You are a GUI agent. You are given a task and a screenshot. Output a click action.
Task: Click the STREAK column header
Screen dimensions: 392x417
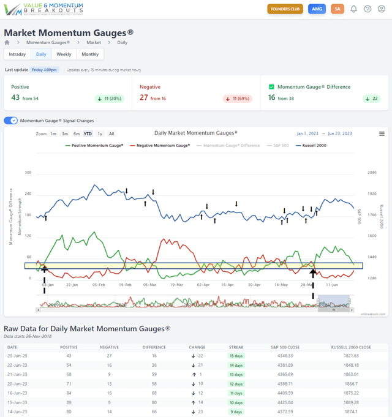[x=236, y=347]
